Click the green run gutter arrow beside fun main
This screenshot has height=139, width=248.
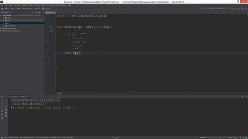(52, 27)
